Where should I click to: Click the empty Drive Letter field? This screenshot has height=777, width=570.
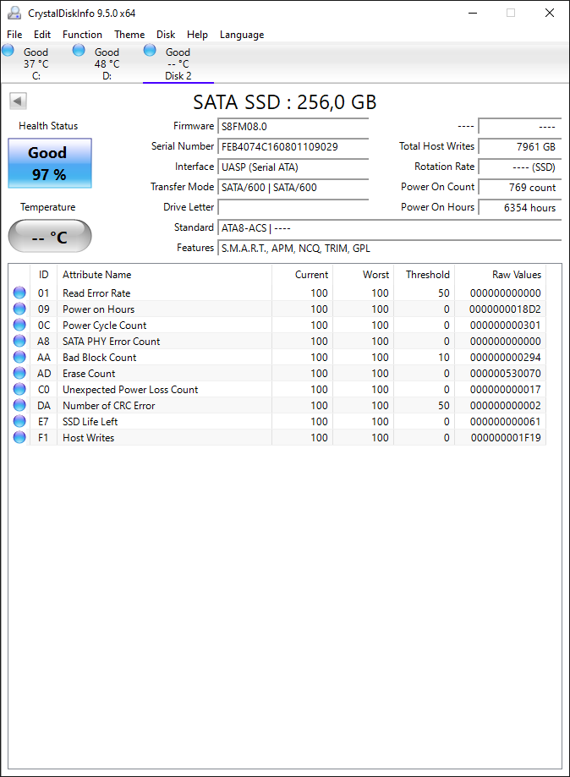tap(293, 208)
